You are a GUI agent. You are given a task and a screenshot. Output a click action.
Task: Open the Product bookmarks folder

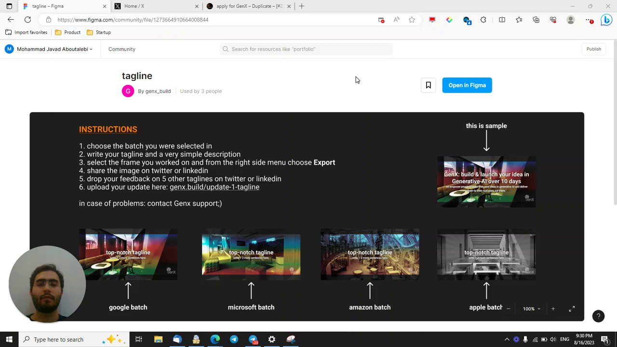point(67,32)
